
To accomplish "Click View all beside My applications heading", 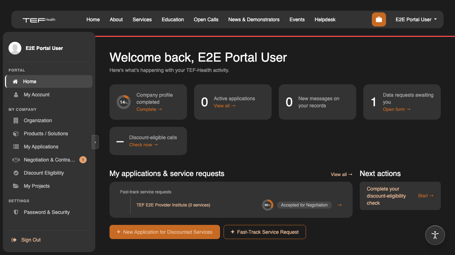I will [342, 174].
